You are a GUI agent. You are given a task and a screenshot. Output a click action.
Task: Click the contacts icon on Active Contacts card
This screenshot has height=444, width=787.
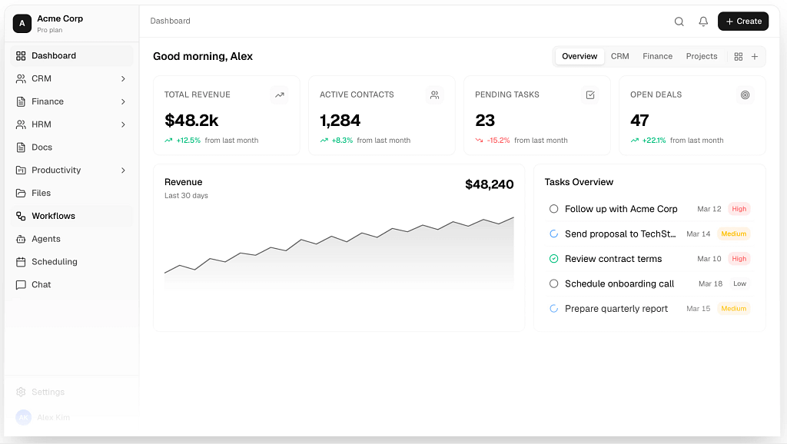(x=435, y=94)
